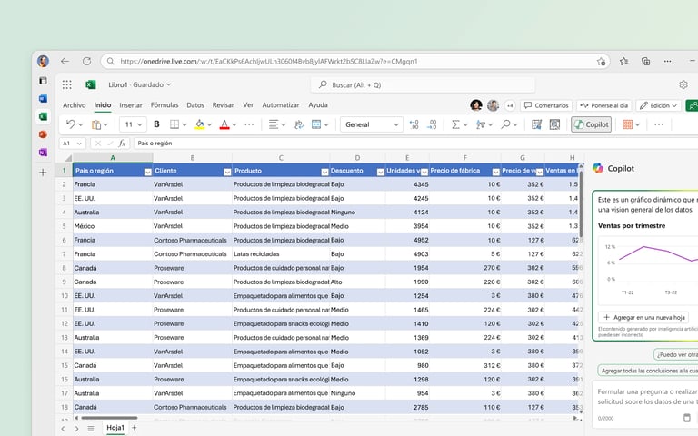Apply the yellow fill color

click(x=200, y=124)
